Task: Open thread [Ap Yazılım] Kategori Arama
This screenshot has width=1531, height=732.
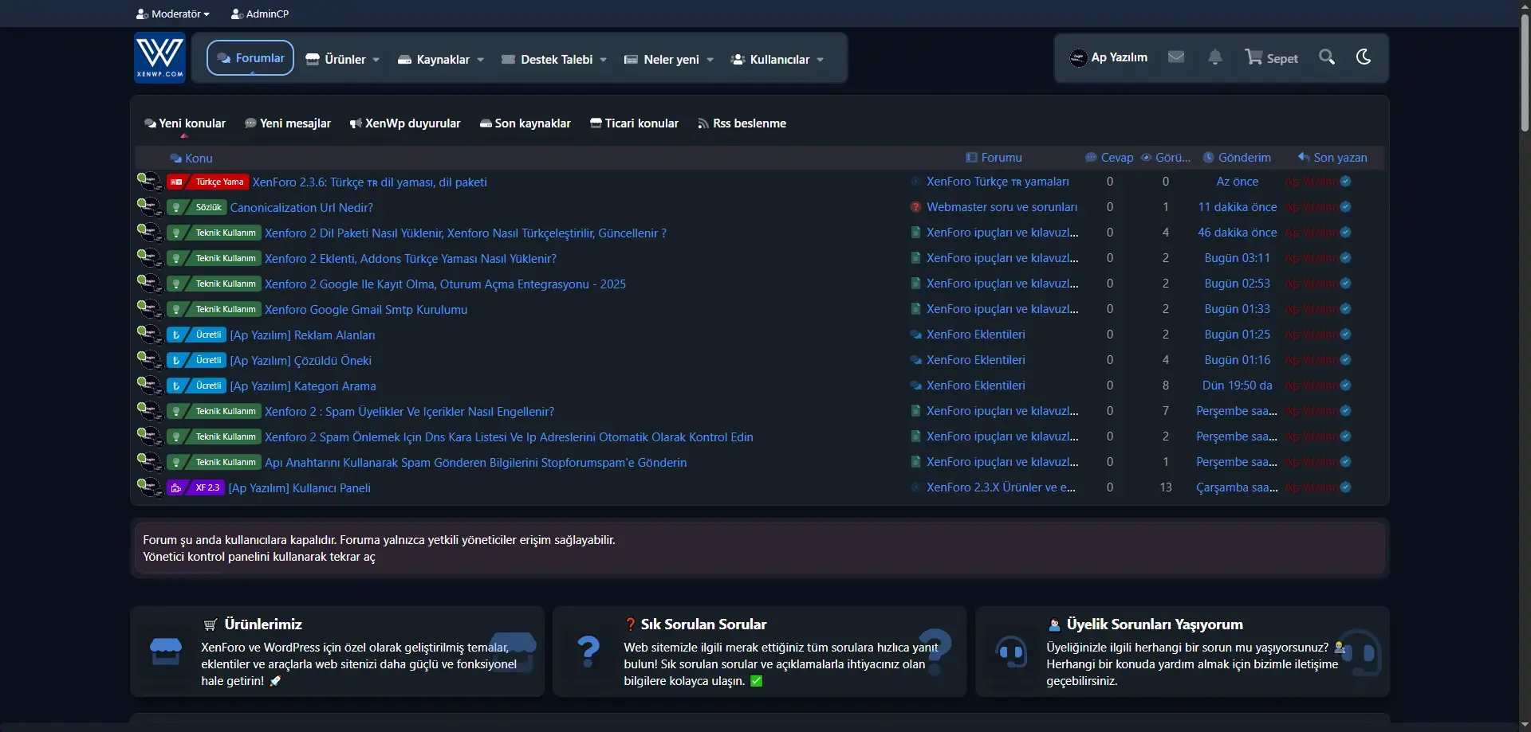Action: 303,386
